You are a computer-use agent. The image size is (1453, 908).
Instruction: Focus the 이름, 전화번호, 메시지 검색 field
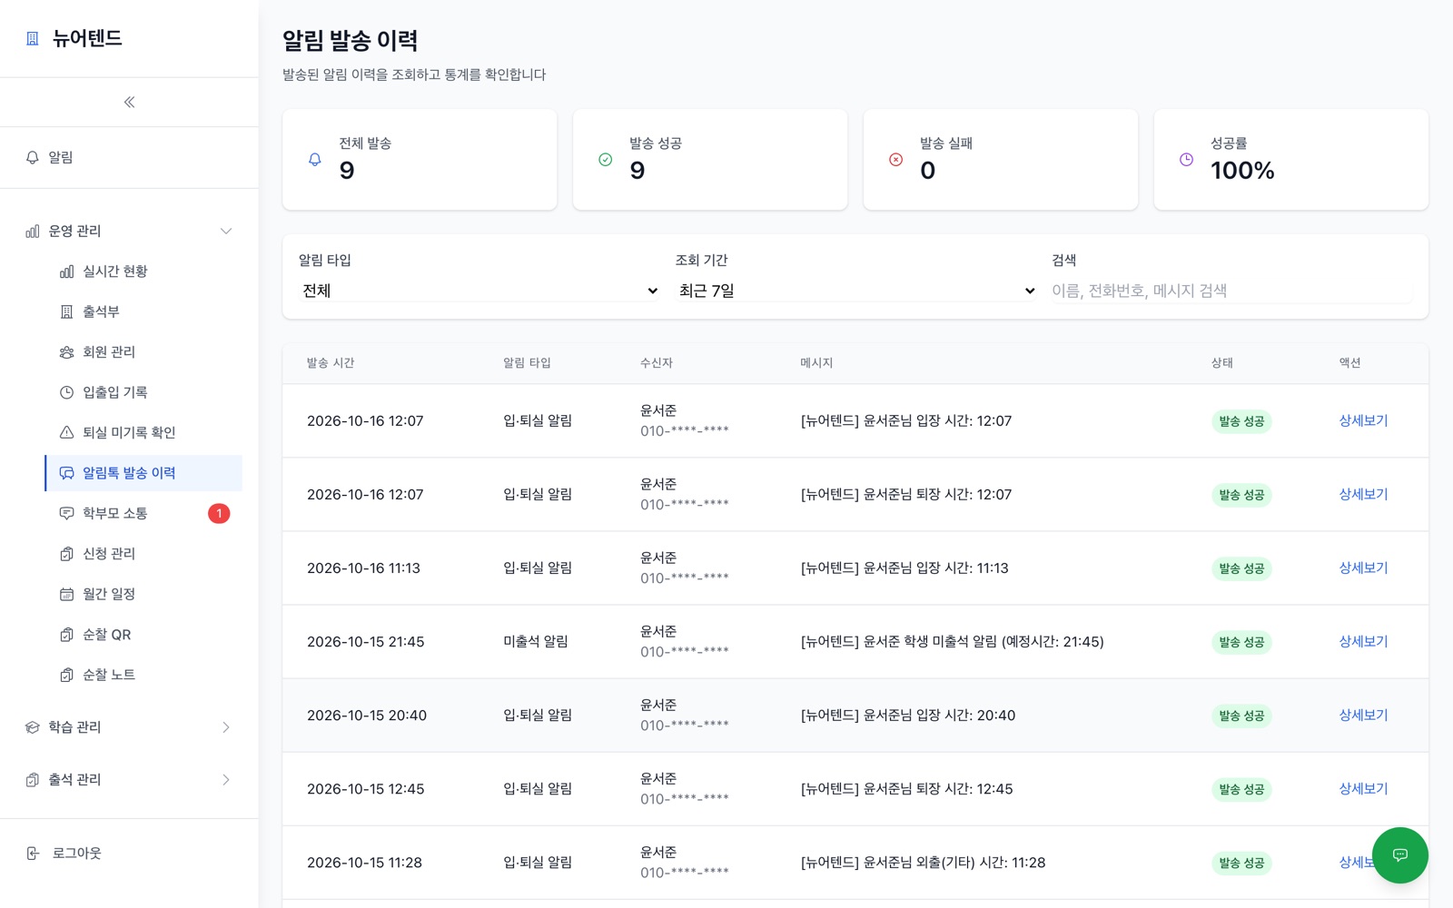[1231, 291]
